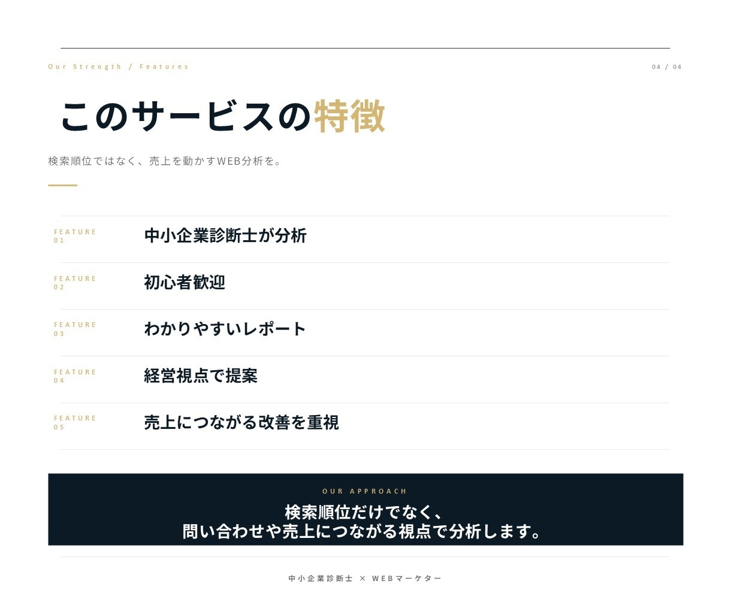The width and height of the screenshot is (731, 605).
Task: Select the feature '初心者歓迎'
Action: pyautogui.click(x=185, y=282)
